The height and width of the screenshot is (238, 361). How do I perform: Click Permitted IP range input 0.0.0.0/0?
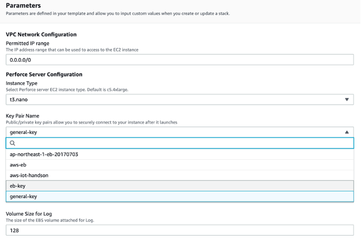tap(180, 60)
